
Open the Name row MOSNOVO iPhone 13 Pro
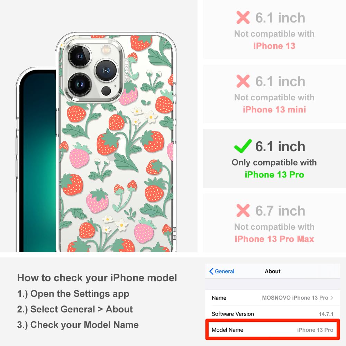click(x=273, y=298)
